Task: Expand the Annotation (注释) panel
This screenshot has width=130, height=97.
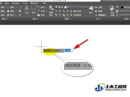Action: point(35,19)
